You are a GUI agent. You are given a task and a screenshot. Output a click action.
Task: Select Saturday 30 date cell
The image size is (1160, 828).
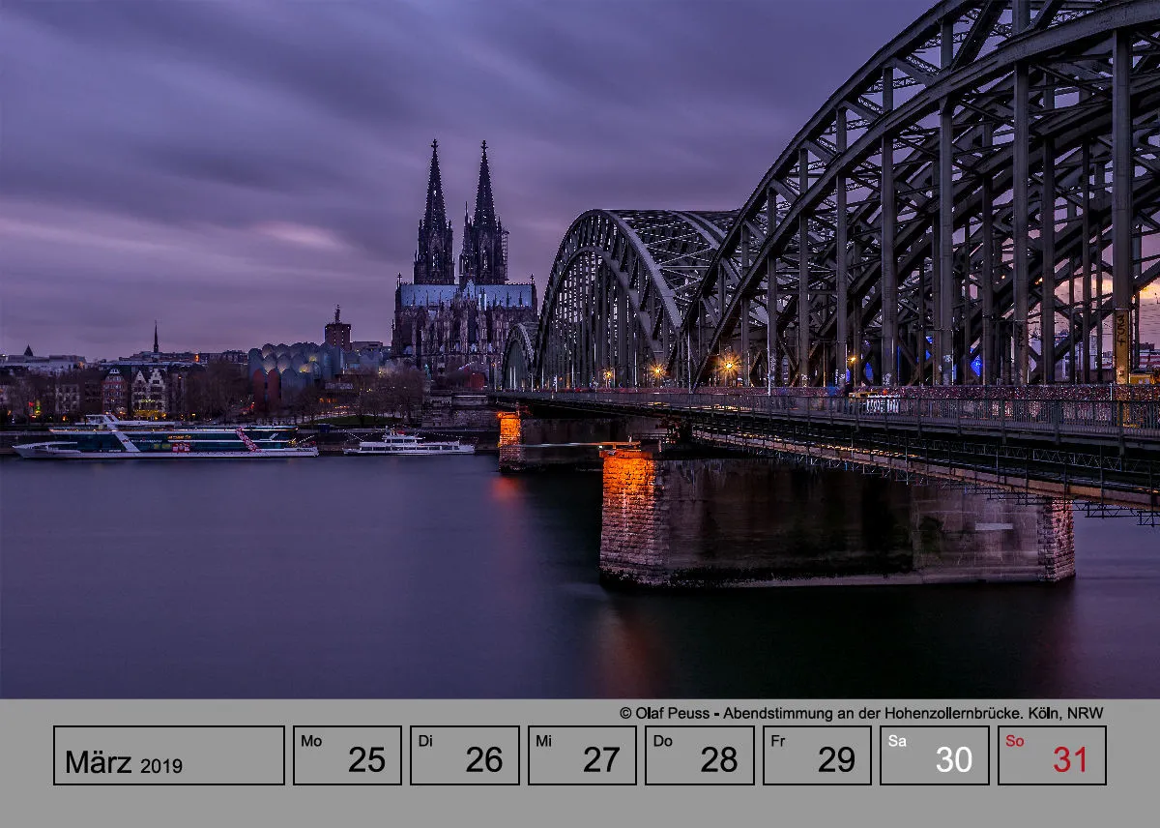(x=935, y=755)
